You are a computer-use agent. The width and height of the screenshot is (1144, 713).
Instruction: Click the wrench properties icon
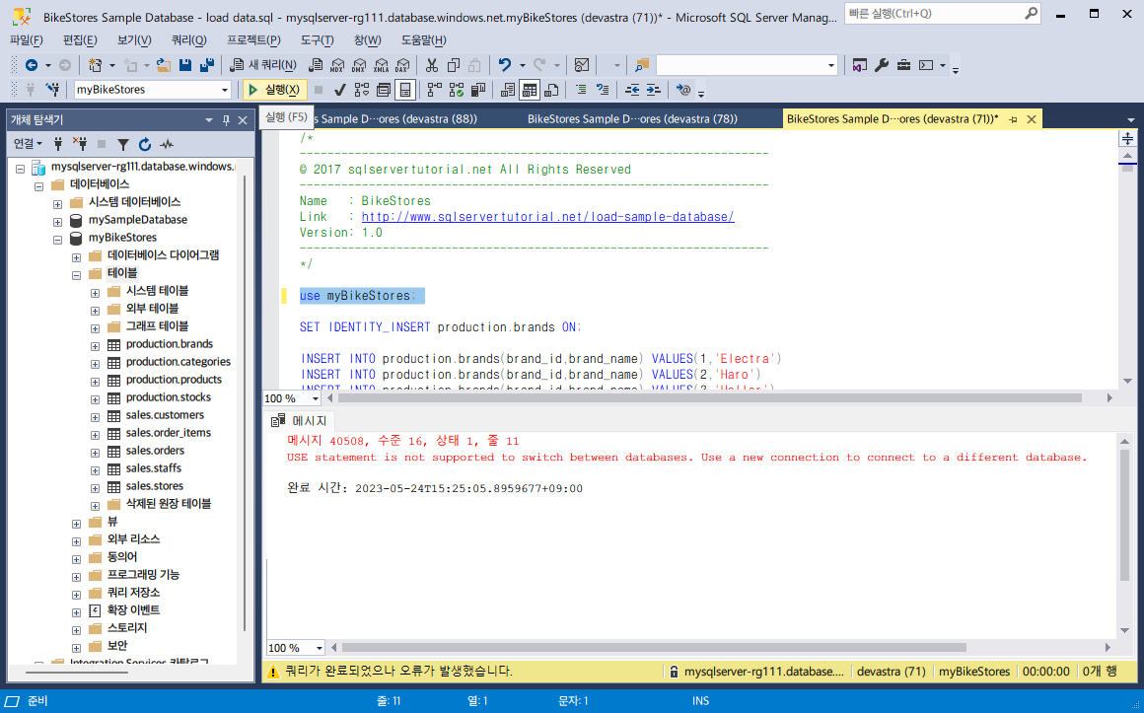click(882, 66)
